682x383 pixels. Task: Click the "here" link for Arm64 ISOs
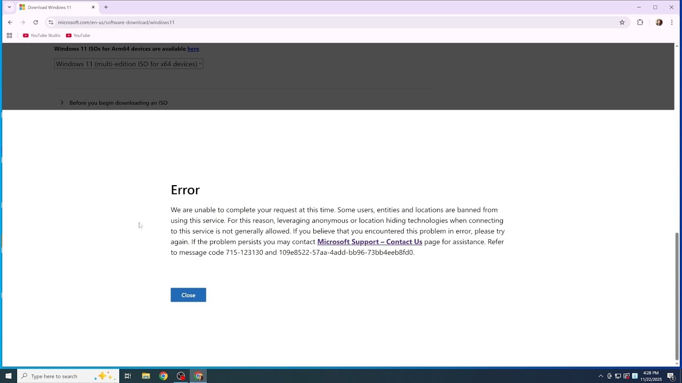click(x=193, y=48)
